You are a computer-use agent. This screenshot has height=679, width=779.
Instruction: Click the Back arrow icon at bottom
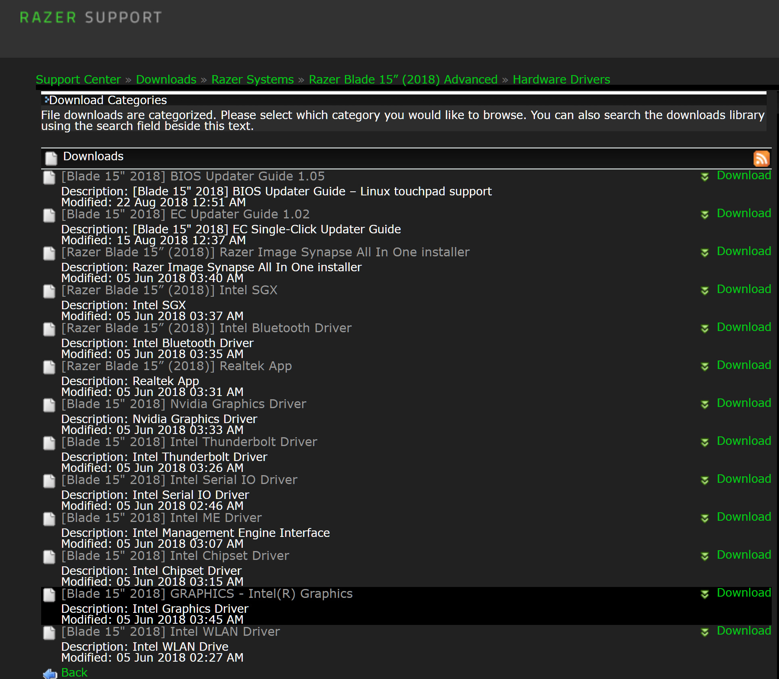click(x=50, y=674)
